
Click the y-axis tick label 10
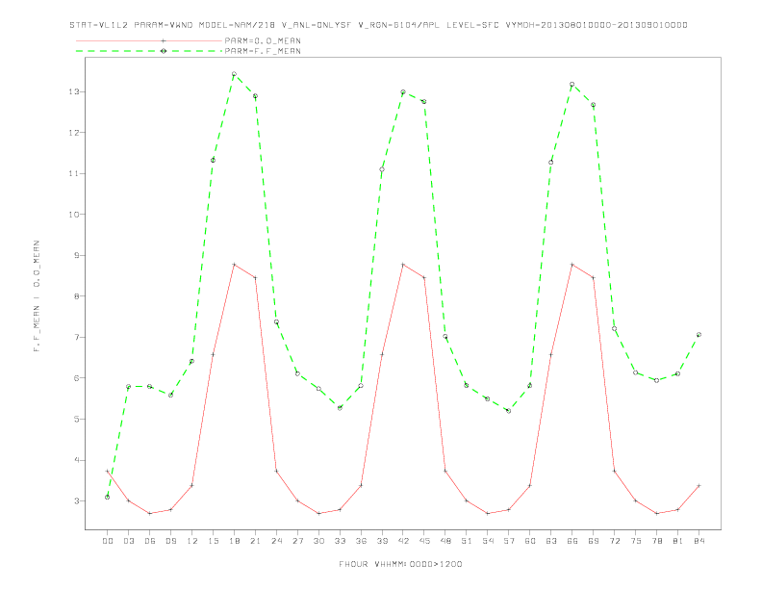coord(74,215)
